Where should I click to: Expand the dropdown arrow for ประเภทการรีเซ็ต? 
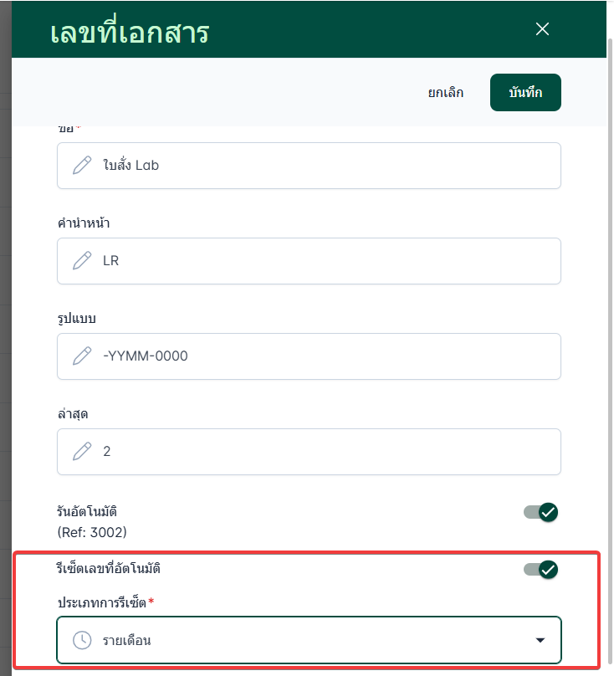pos(540,641)
